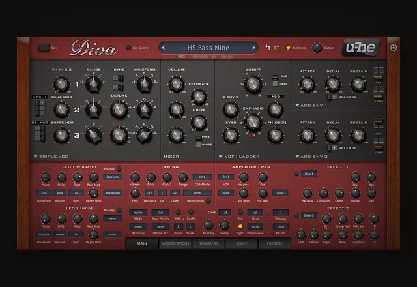Switch to the PRESETS tab
The width and height of the screenshot is (417, 287).
click(274, 243)
